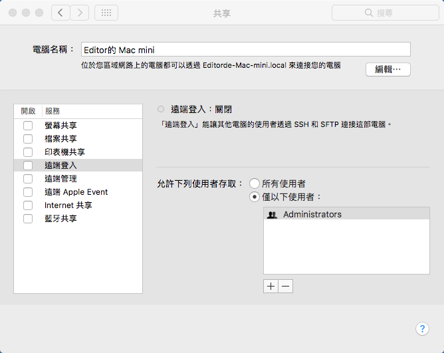Select the 檔案共享 service row
Screen dimensions: 444x353
click(78, 139)
